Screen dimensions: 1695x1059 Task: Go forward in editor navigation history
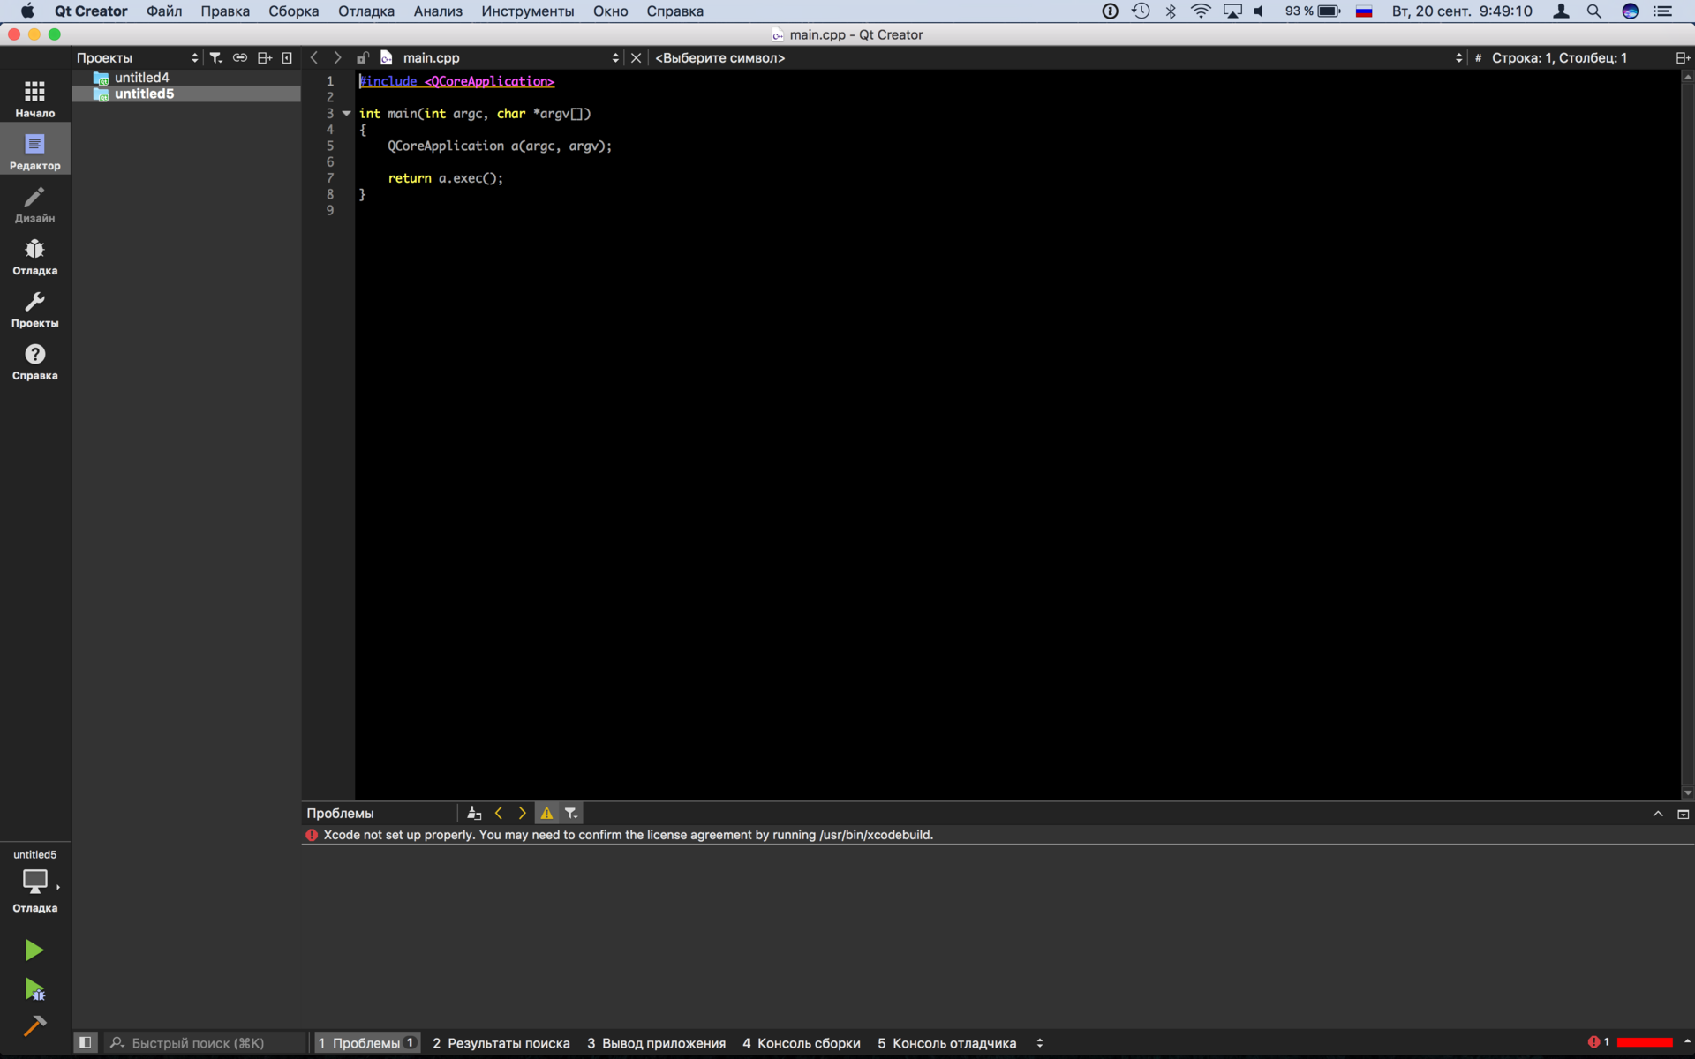point(337,57)
